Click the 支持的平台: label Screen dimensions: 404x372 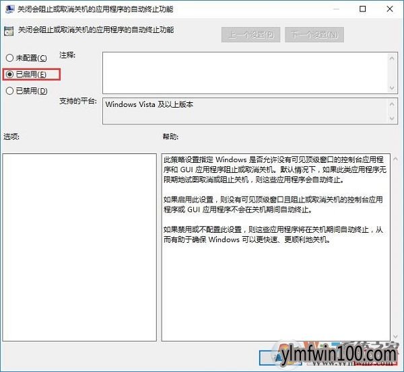(x=78, y=101)
